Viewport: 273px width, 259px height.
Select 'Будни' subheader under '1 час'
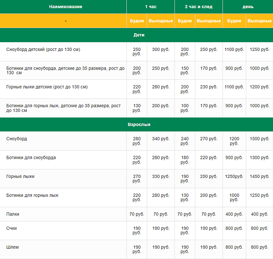137,21
